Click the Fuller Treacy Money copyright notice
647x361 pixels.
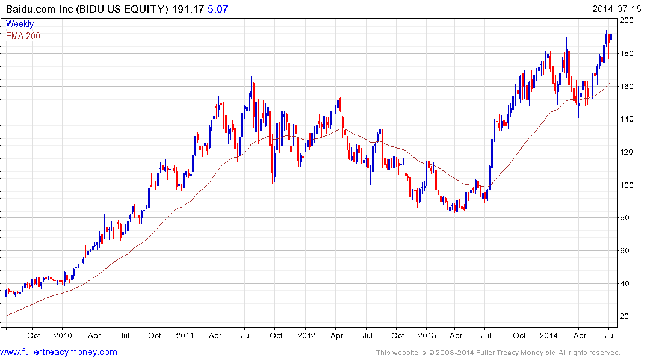point(498,353)
